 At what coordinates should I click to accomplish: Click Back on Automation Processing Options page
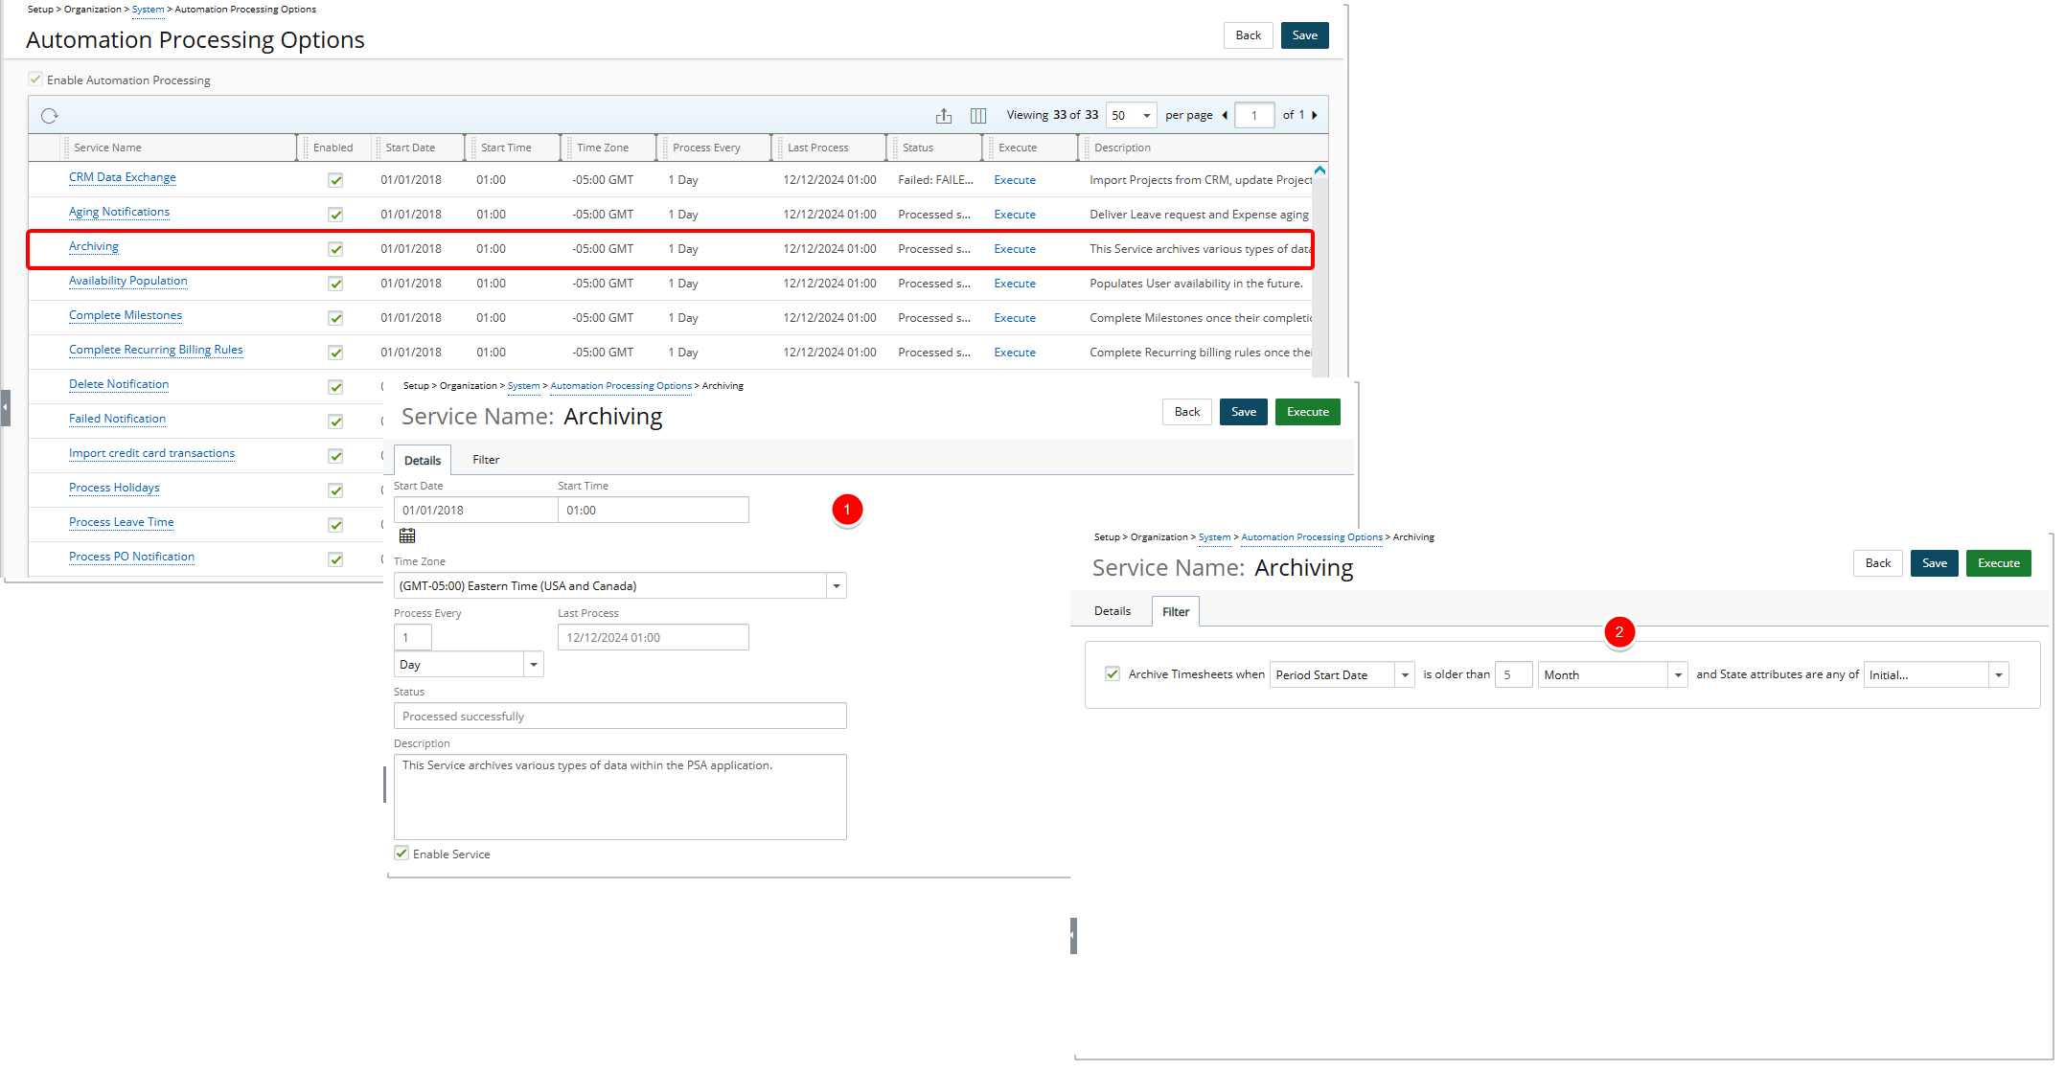click(x=1249, y=35)
